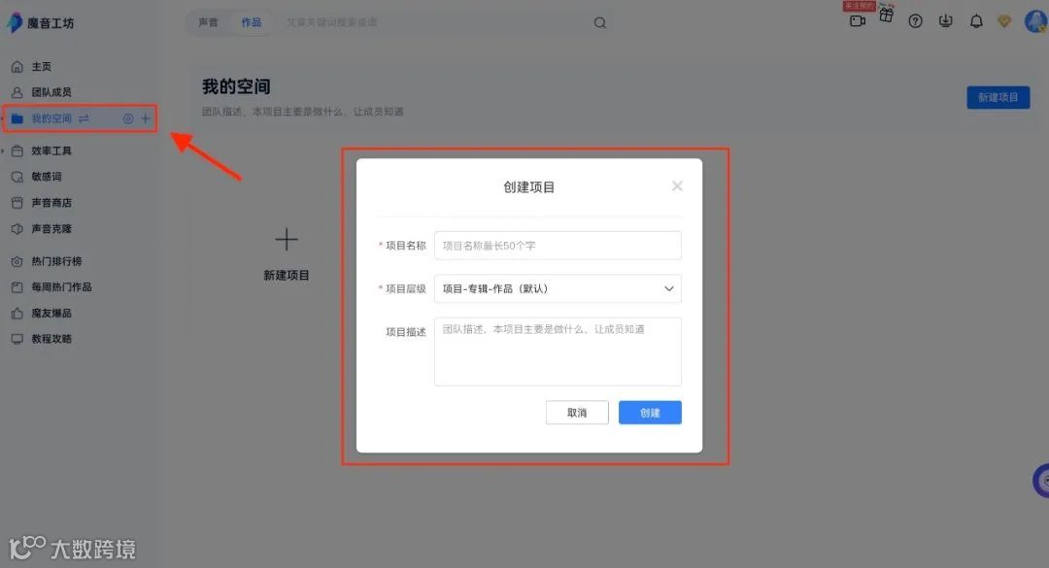Image resolution: width=1049 pixels, height=568 pixels.
Task: Click the VIP membership badge icon
Action: [1004, 20]
